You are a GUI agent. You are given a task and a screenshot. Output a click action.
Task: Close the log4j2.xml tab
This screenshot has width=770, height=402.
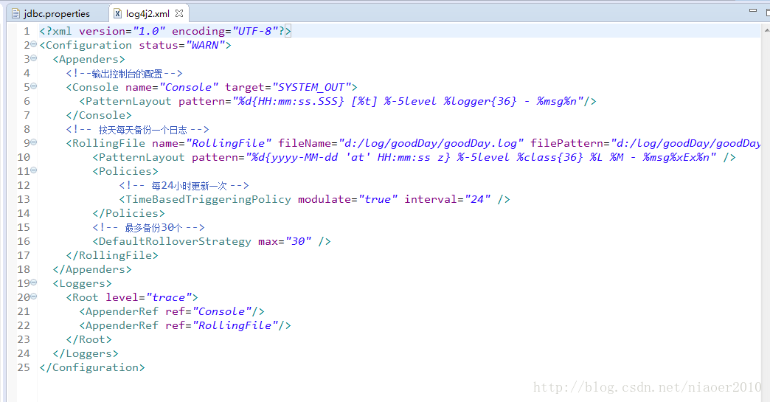[179, 13]
